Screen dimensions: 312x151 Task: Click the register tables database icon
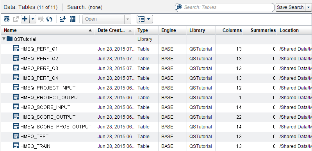7,19
